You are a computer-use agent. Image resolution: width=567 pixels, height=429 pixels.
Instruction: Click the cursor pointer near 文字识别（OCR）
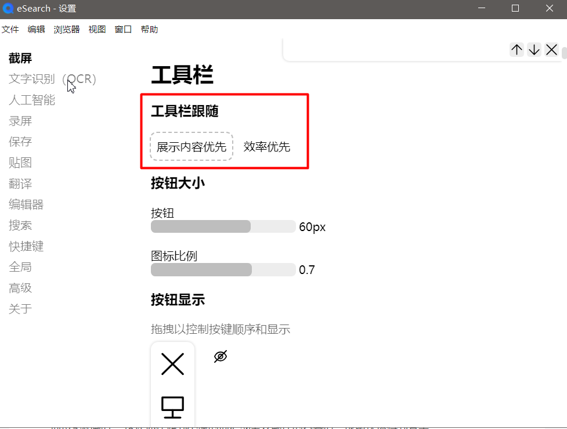pyautogui.click(x=70, y=85)
